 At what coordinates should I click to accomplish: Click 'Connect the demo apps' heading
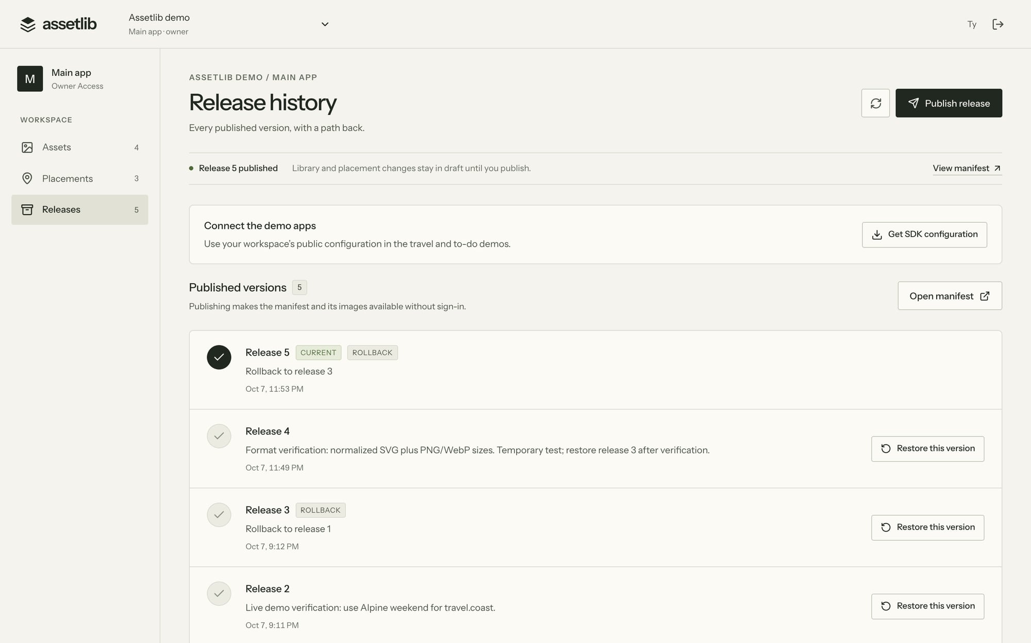pos(260,226)
